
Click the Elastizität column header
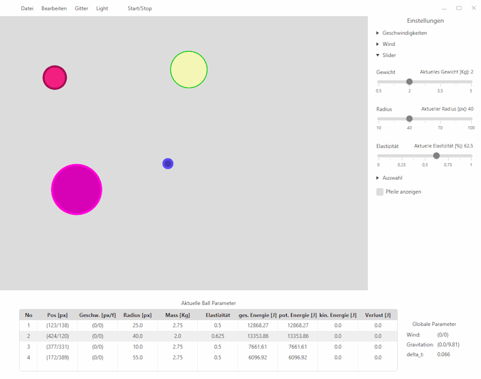[218, 315]
